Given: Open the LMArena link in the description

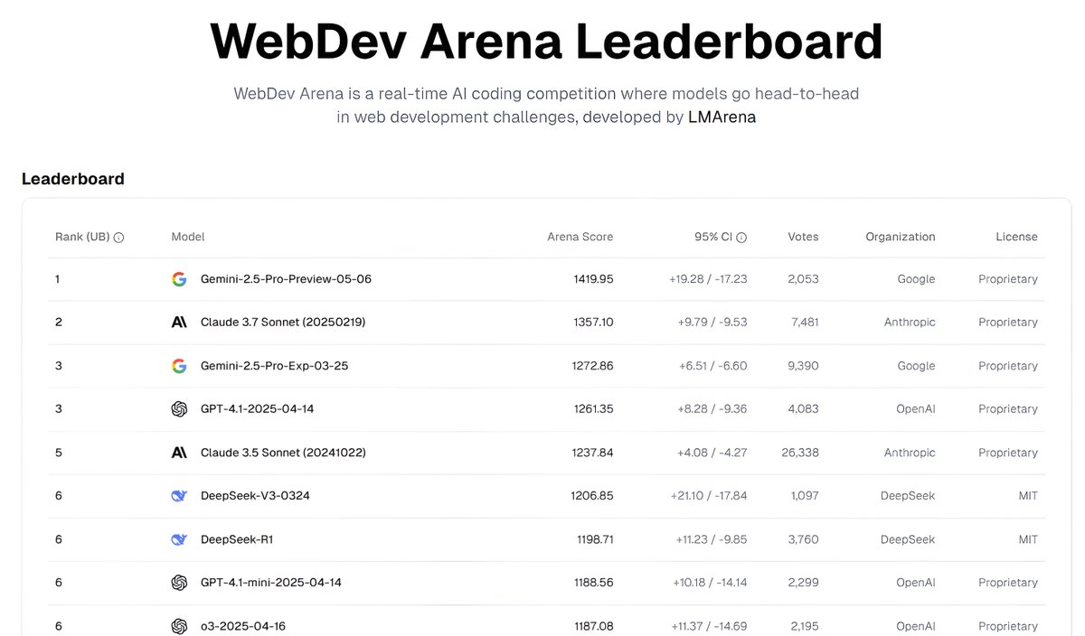Looking at the screenshot, I should 722,117.
